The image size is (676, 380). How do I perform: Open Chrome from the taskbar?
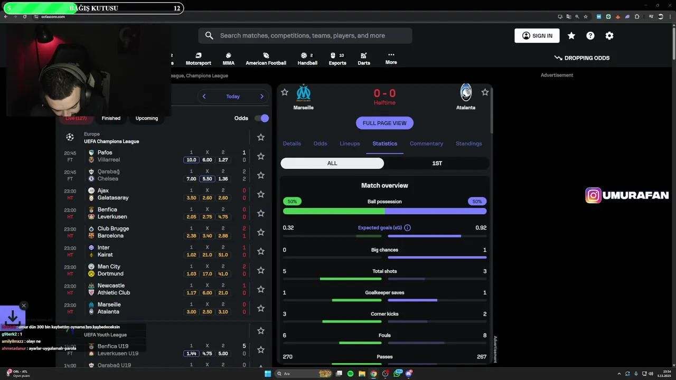click(x=374, y=374)
